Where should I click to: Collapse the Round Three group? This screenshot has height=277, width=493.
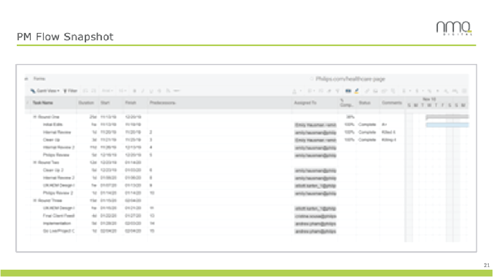coord(35,201)
